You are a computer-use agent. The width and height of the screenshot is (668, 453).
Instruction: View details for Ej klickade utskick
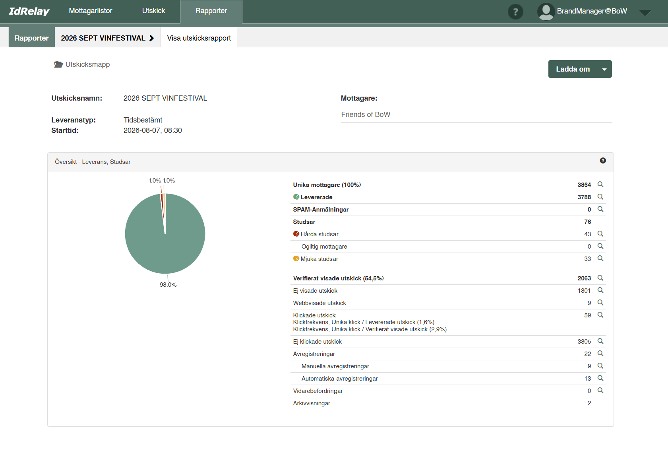click(600, 341)
